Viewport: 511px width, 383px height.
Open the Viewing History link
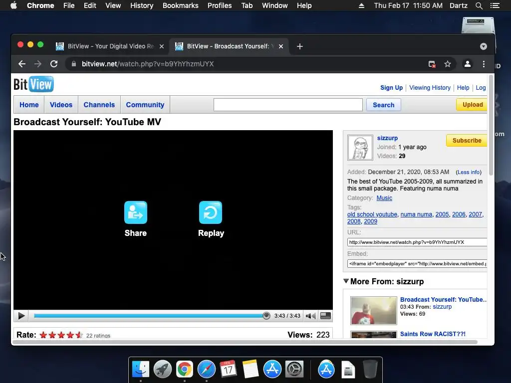[430, 88]
